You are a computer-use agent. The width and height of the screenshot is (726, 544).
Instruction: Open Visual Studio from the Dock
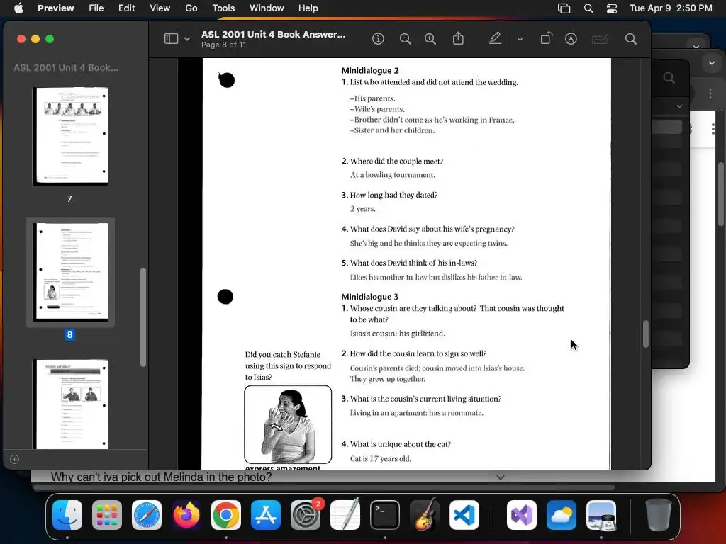[x=522, y=515]
